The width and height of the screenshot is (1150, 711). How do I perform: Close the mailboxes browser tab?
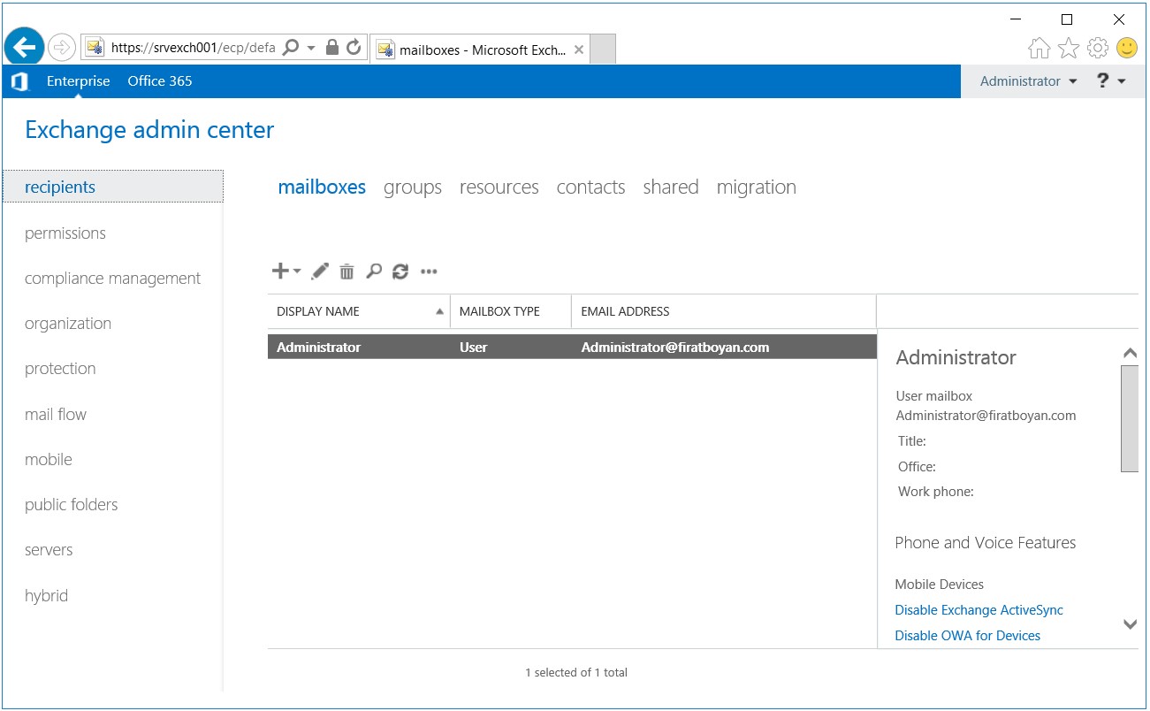579,50
